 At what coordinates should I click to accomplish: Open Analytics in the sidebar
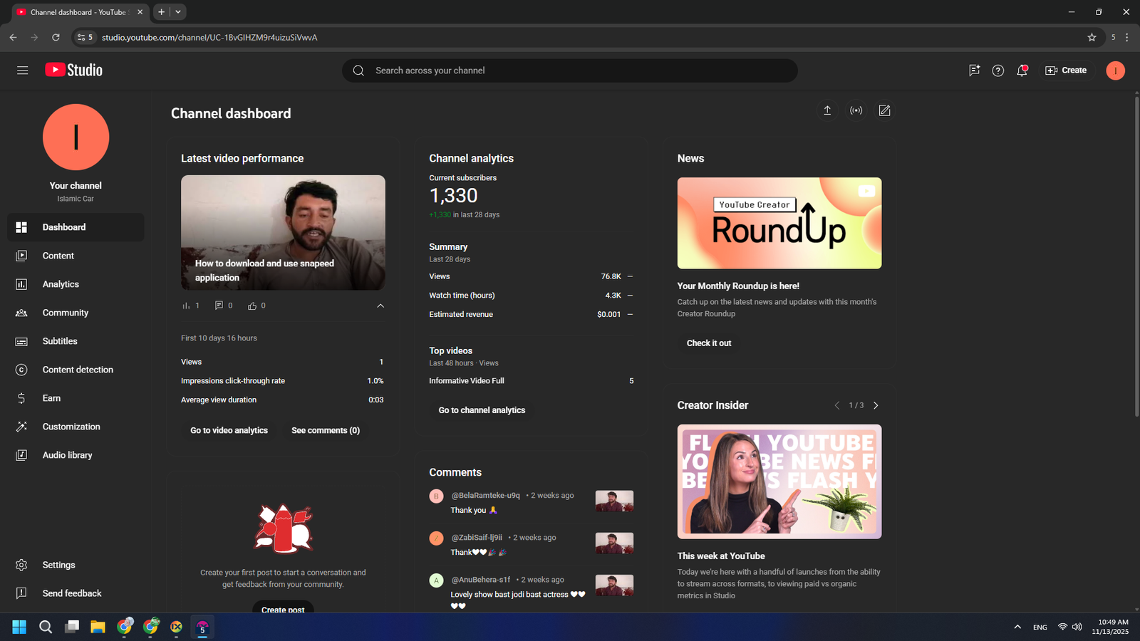pyautogui.click(x=61, y=284)
